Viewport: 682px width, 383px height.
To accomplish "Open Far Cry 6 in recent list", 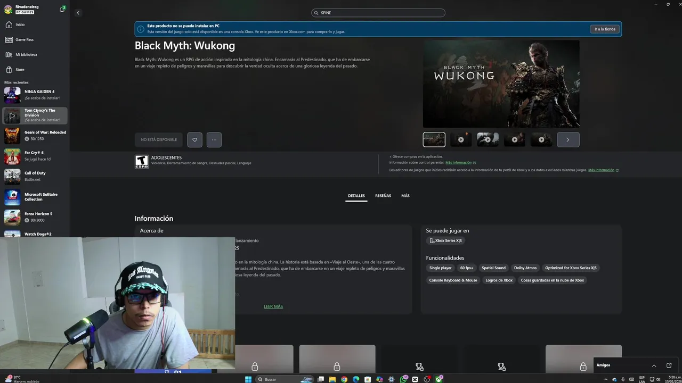I will [x=35, y=156].
